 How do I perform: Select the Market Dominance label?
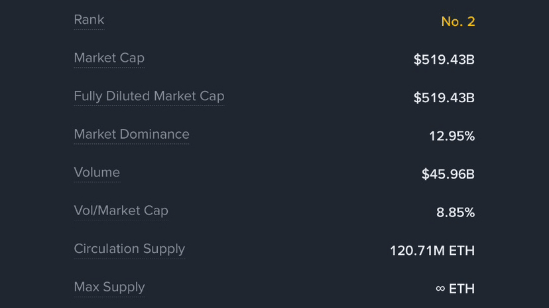pyautogui.click(x=131, y=135)
